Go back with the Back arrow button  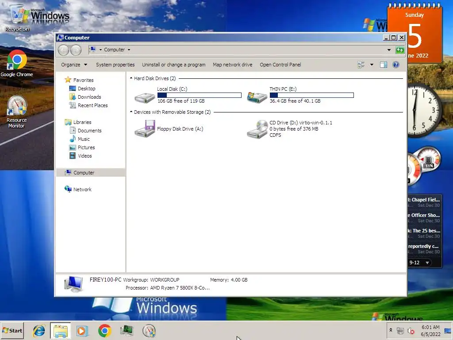[x=63, y=50]
